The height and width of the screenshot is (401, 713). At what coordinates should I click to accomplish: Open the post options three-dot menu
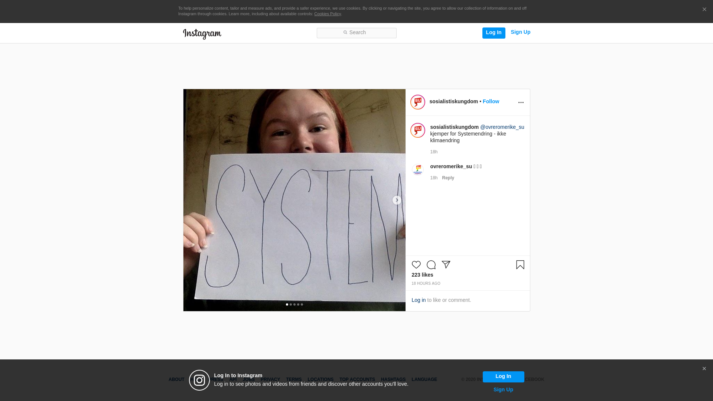point(521,102)
